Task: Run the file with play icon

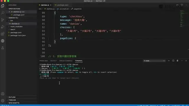Action: pyautogui.click(x=177, y=5)
